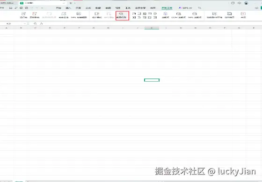
Task: Insert the round option button form control
Action: coord(155,14)
